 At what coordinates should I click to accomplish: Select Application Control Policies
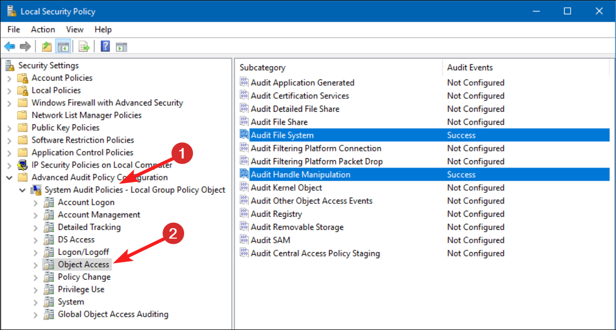82,153
